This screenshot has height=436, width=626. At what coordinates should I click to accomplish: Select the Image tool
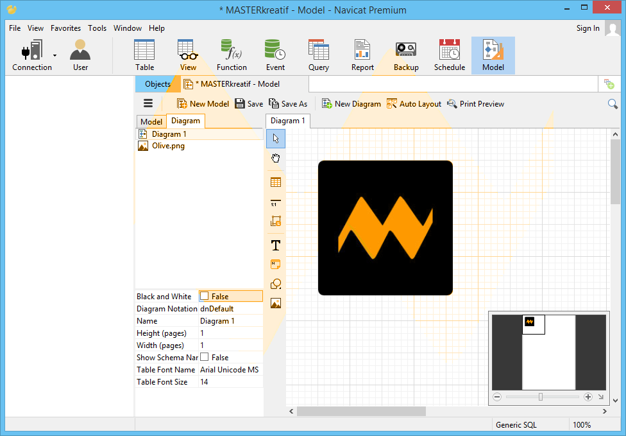click(275, 303)
